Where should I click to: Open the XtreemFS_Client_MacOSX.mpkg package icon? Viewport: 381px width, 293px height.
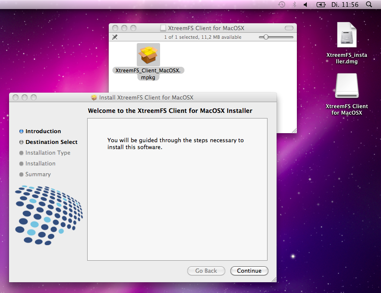[148, 55]
